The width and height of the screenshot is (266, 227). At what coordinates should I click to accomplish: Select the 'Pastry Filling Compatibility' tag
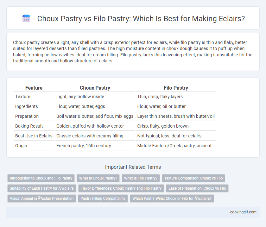tap(103, 199)
